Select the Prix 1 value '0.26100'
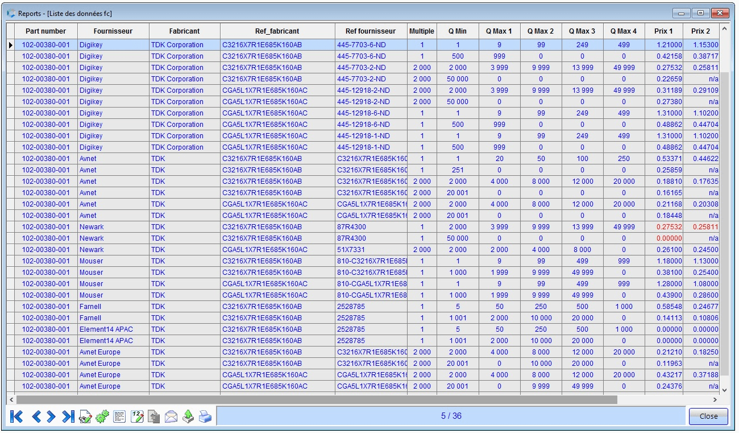The width and height of the screenshot is (739, 433). (x=663, y=250)
